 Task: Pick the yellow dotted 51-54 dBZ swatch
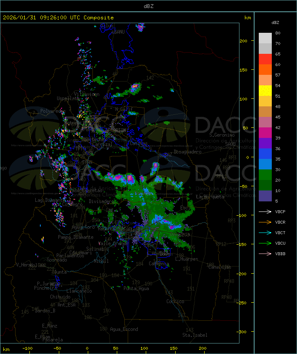(x=265, y=91)
